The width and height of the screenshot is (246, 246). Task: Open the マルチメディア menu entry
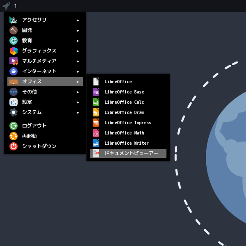pos(45,61)
